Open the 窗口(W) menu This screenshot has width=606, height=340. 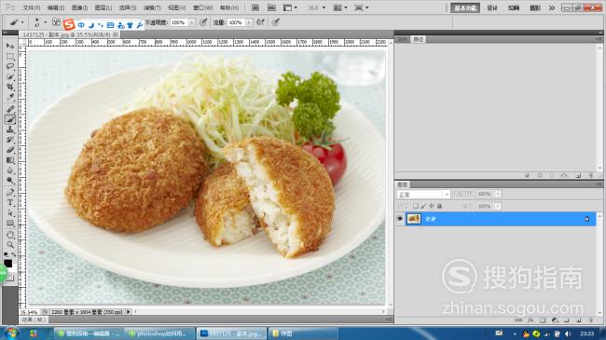[x=203, y=7]
